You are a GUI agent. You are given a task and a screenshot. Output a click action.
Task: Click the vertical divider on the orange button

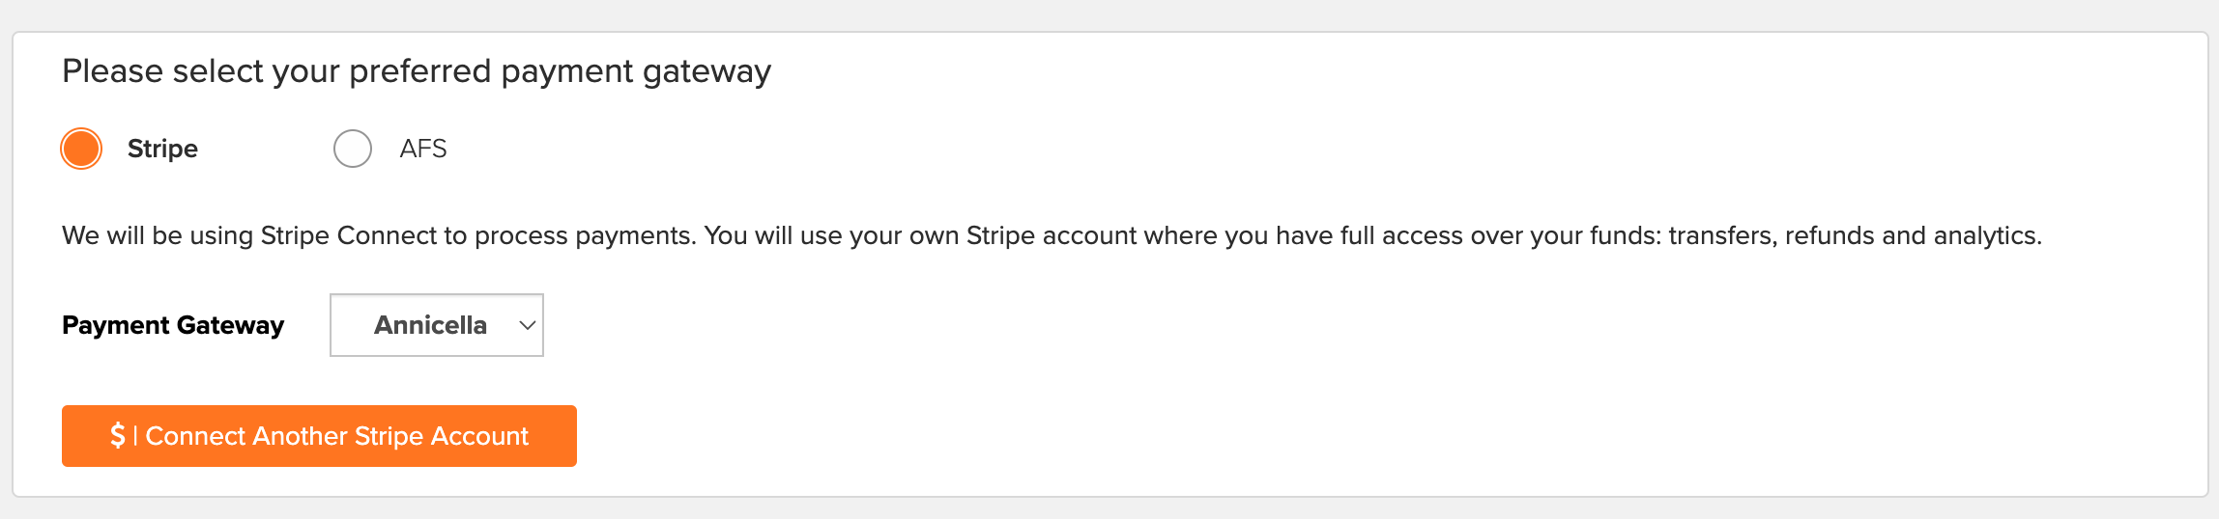135,436
